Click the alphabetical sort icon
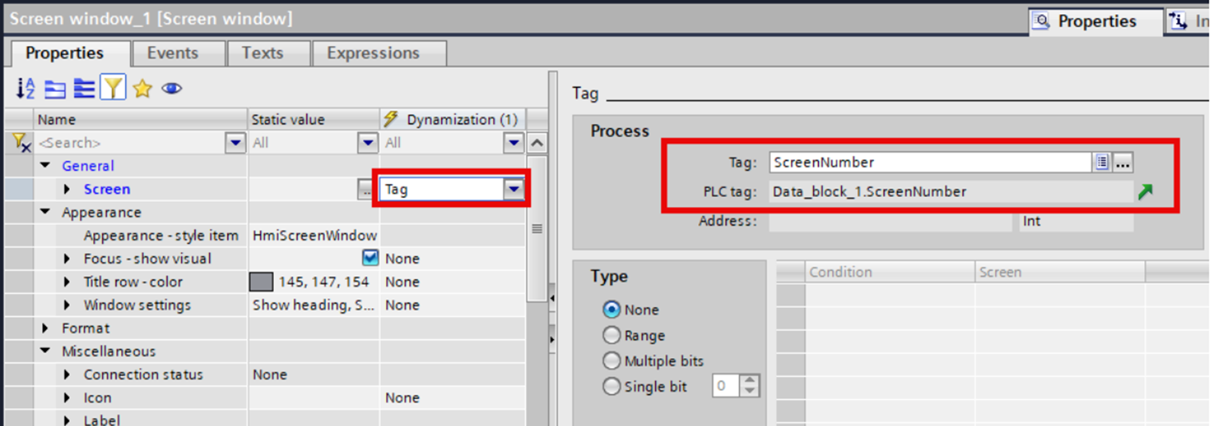 [25, 89]
